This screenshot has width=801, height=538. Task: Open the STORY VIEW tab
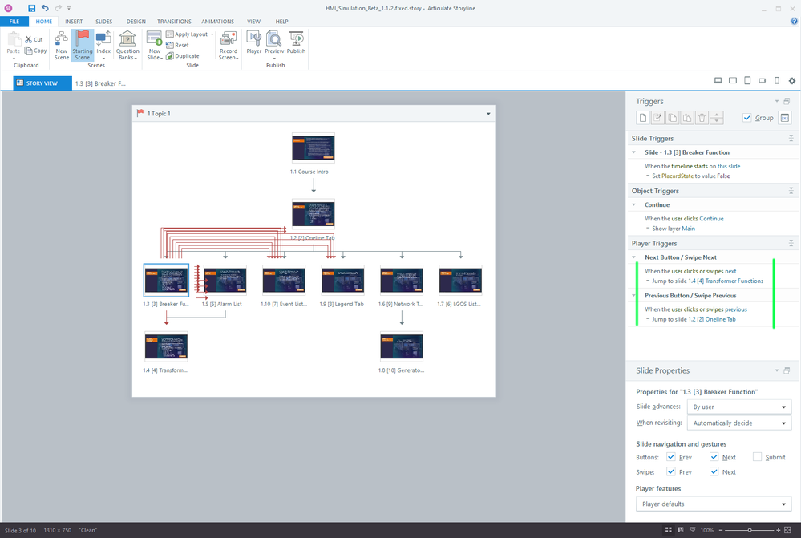pyautogui.click(x=42, y=83)
